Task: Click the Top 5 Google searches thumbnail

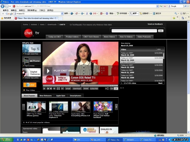Action: coord(31,50)
